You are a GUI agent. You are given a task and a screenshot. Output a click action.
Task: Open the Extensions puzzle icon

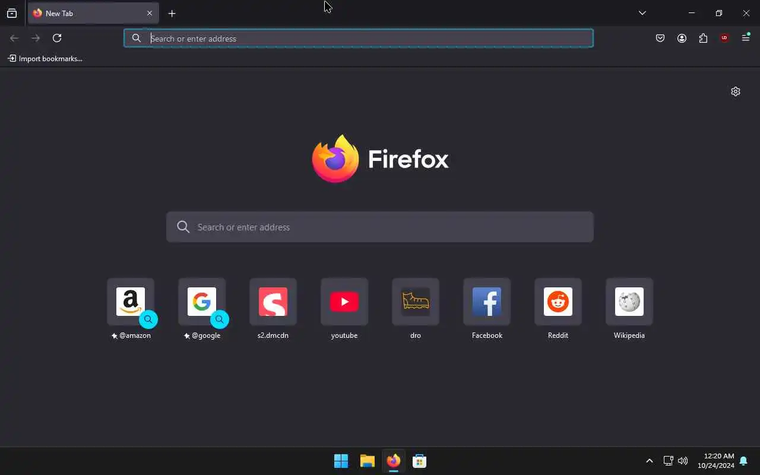coord(703,38)
